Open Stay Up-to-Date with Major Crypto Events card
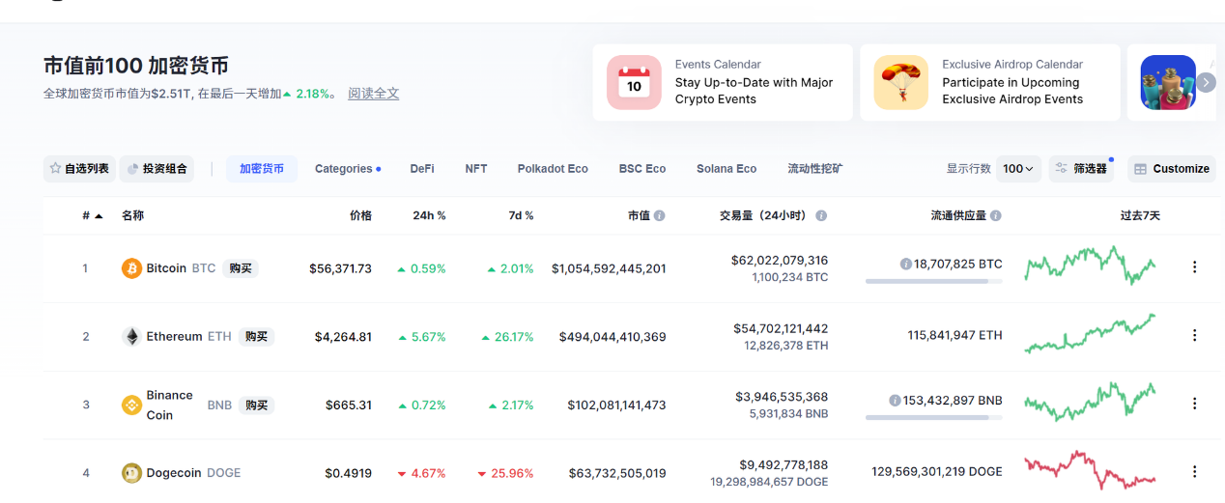This screenshot has width=1225, height=503. pos(723,82)
